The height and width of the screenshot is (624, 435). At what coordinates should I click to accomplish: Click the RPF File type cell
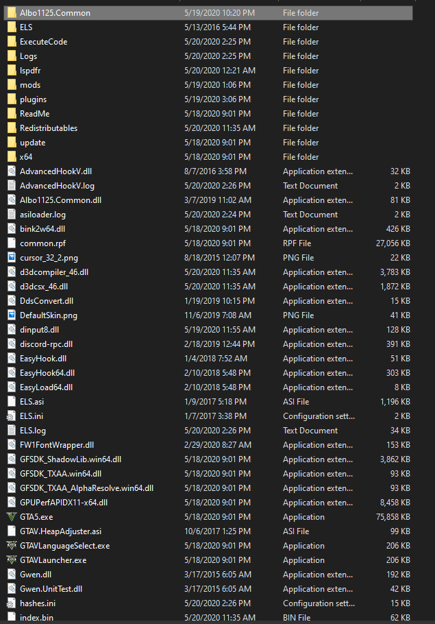click(297, 243)
